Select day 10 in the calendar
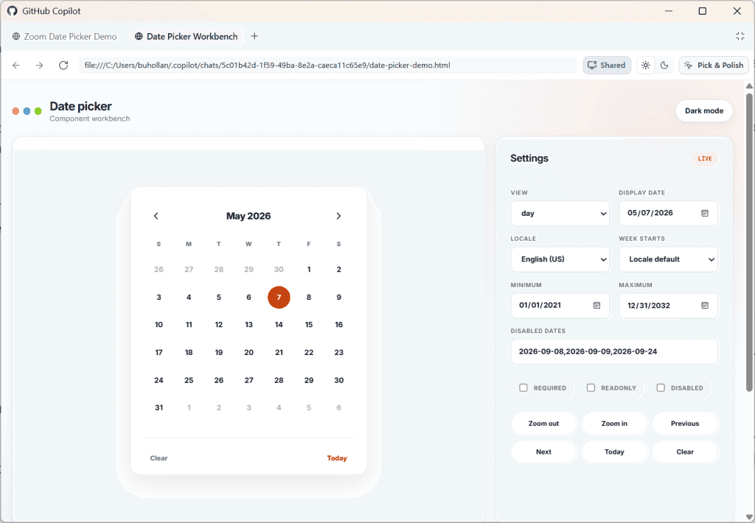755x523 pixels. tap(159, 325)
